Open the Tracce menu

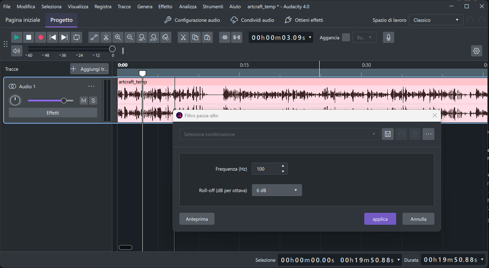[x=124, y=7]
